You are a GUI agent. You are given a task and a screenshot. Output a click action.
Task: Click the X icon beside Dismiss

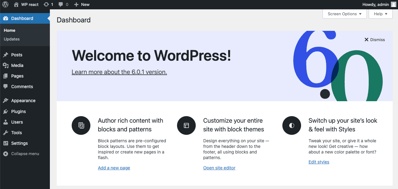tap(367, 40)
